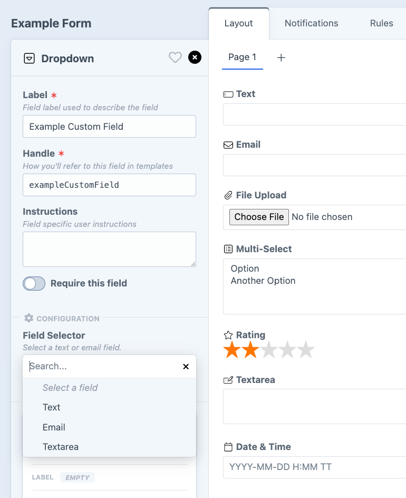Clear the field selector search
The height and width of the screenshot is (498, 406).
point(186,367)
